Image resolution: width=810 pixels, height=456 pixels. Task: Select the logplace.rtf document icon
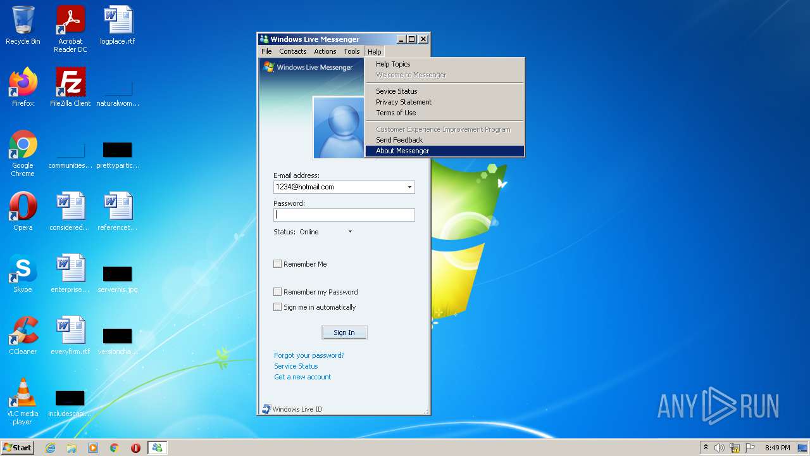(x=118, y=25)
